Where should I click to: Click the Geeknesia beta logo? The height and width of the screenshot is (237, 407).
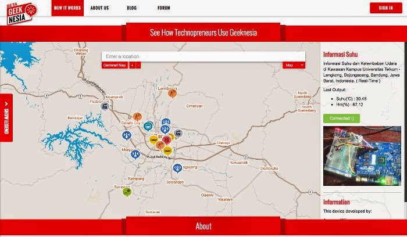22,13
